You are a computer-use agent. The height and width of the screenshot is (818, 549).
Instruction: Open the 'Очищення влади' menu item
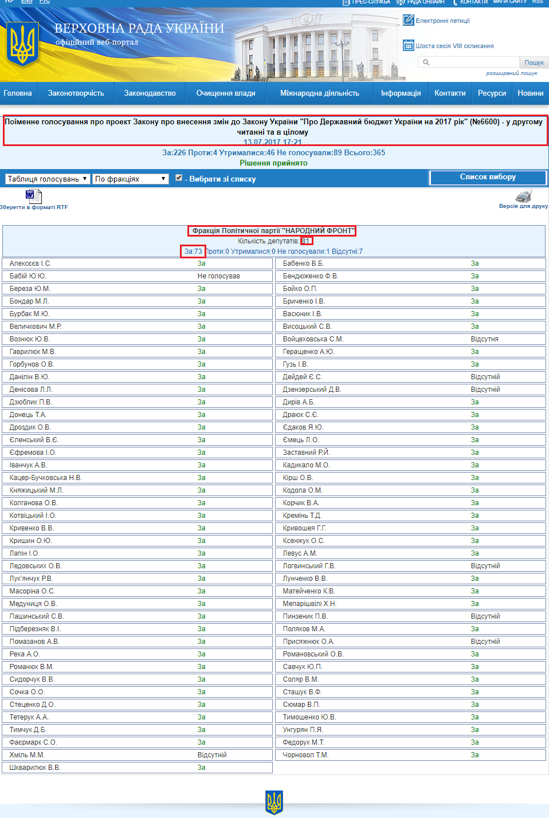coord(226,93)
